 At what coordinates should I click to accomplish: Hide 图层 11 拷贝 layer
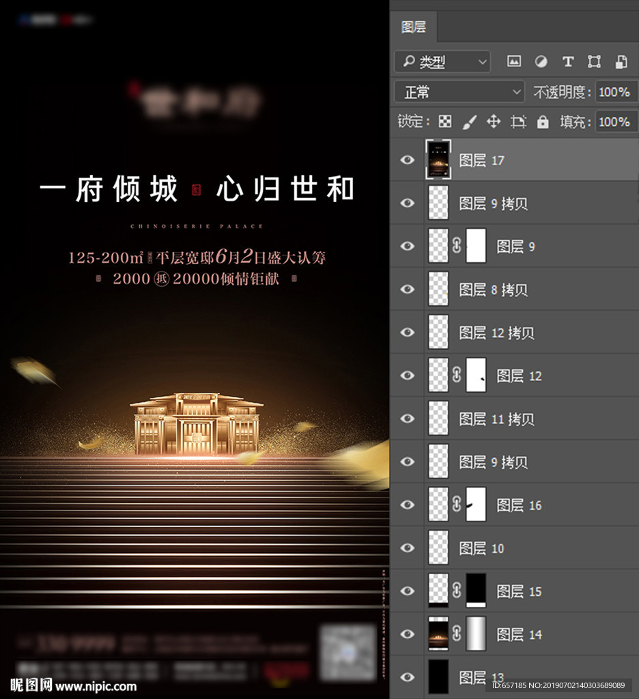(x=407, y=418)
